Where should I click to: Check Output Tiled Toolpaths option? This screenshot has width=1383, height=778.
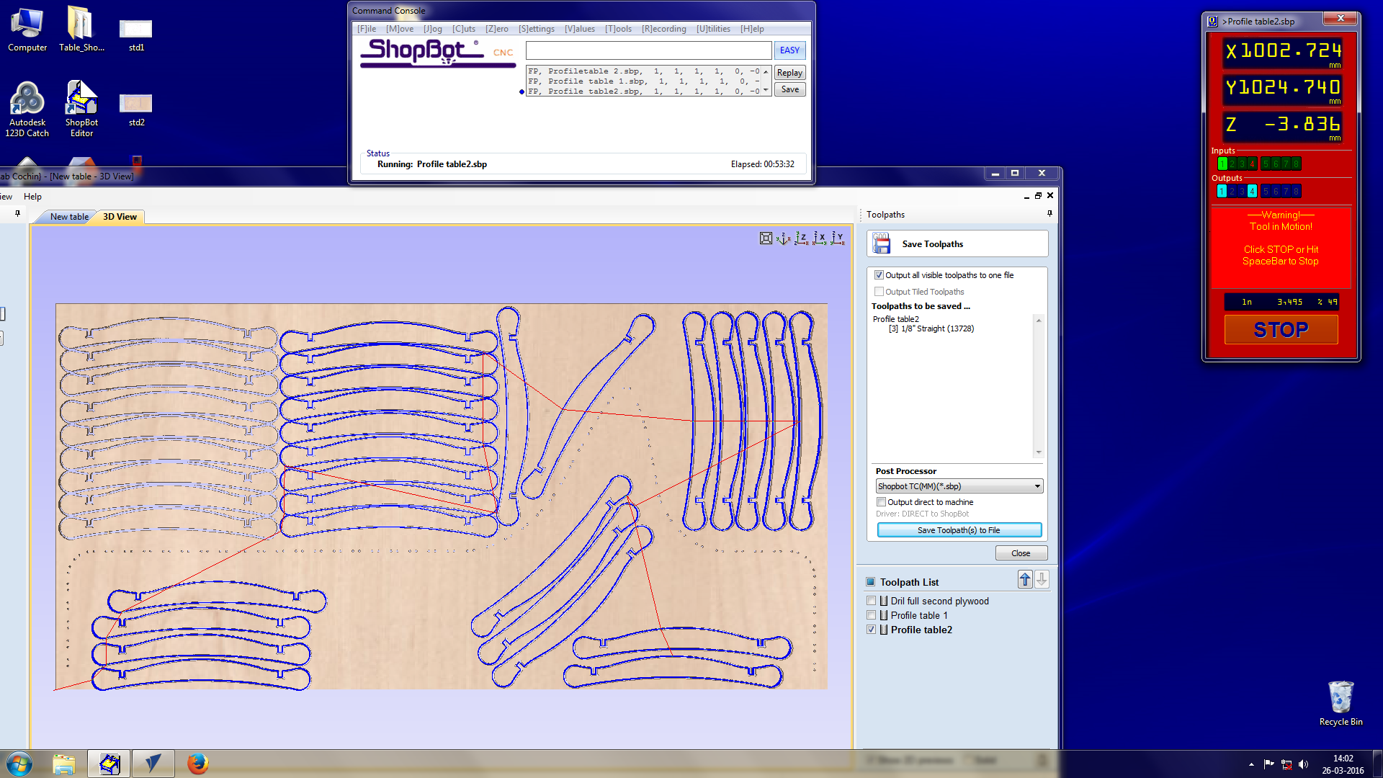coord(879,292)
